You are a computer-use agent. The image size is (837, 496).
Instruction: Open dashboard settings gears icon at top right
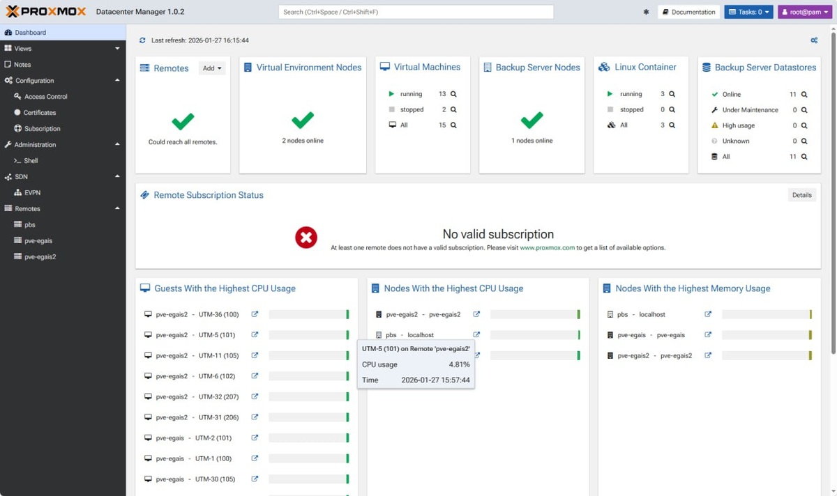point(814,40)
